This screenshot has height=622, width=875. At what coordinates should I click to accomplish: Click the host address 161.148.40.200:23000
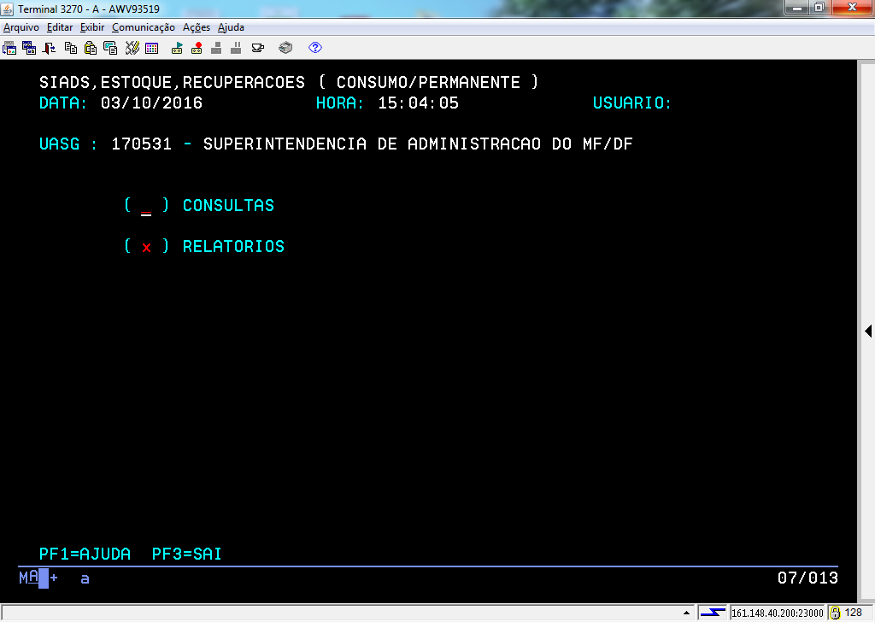click(778, 613)
